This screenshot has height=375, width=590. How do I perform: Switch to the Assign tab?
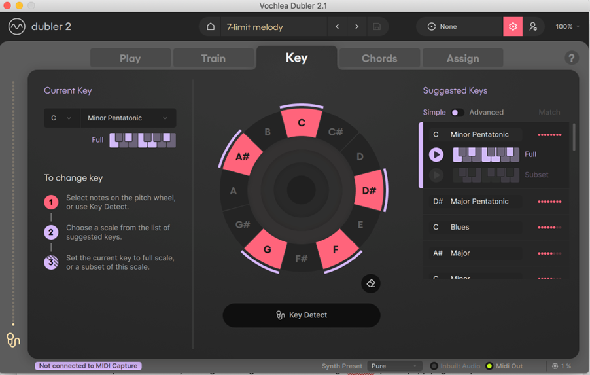[463, 58]
